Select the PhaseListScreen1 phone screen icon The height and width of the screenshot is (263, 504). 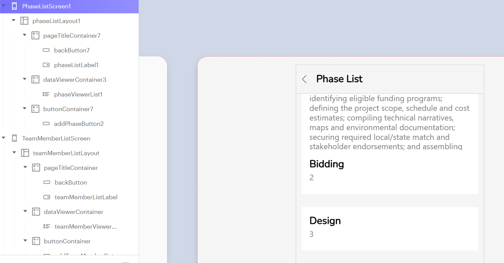tap(14, 6)
